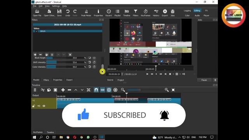
Task: Open the Edit menu
Action: [40, 6]
